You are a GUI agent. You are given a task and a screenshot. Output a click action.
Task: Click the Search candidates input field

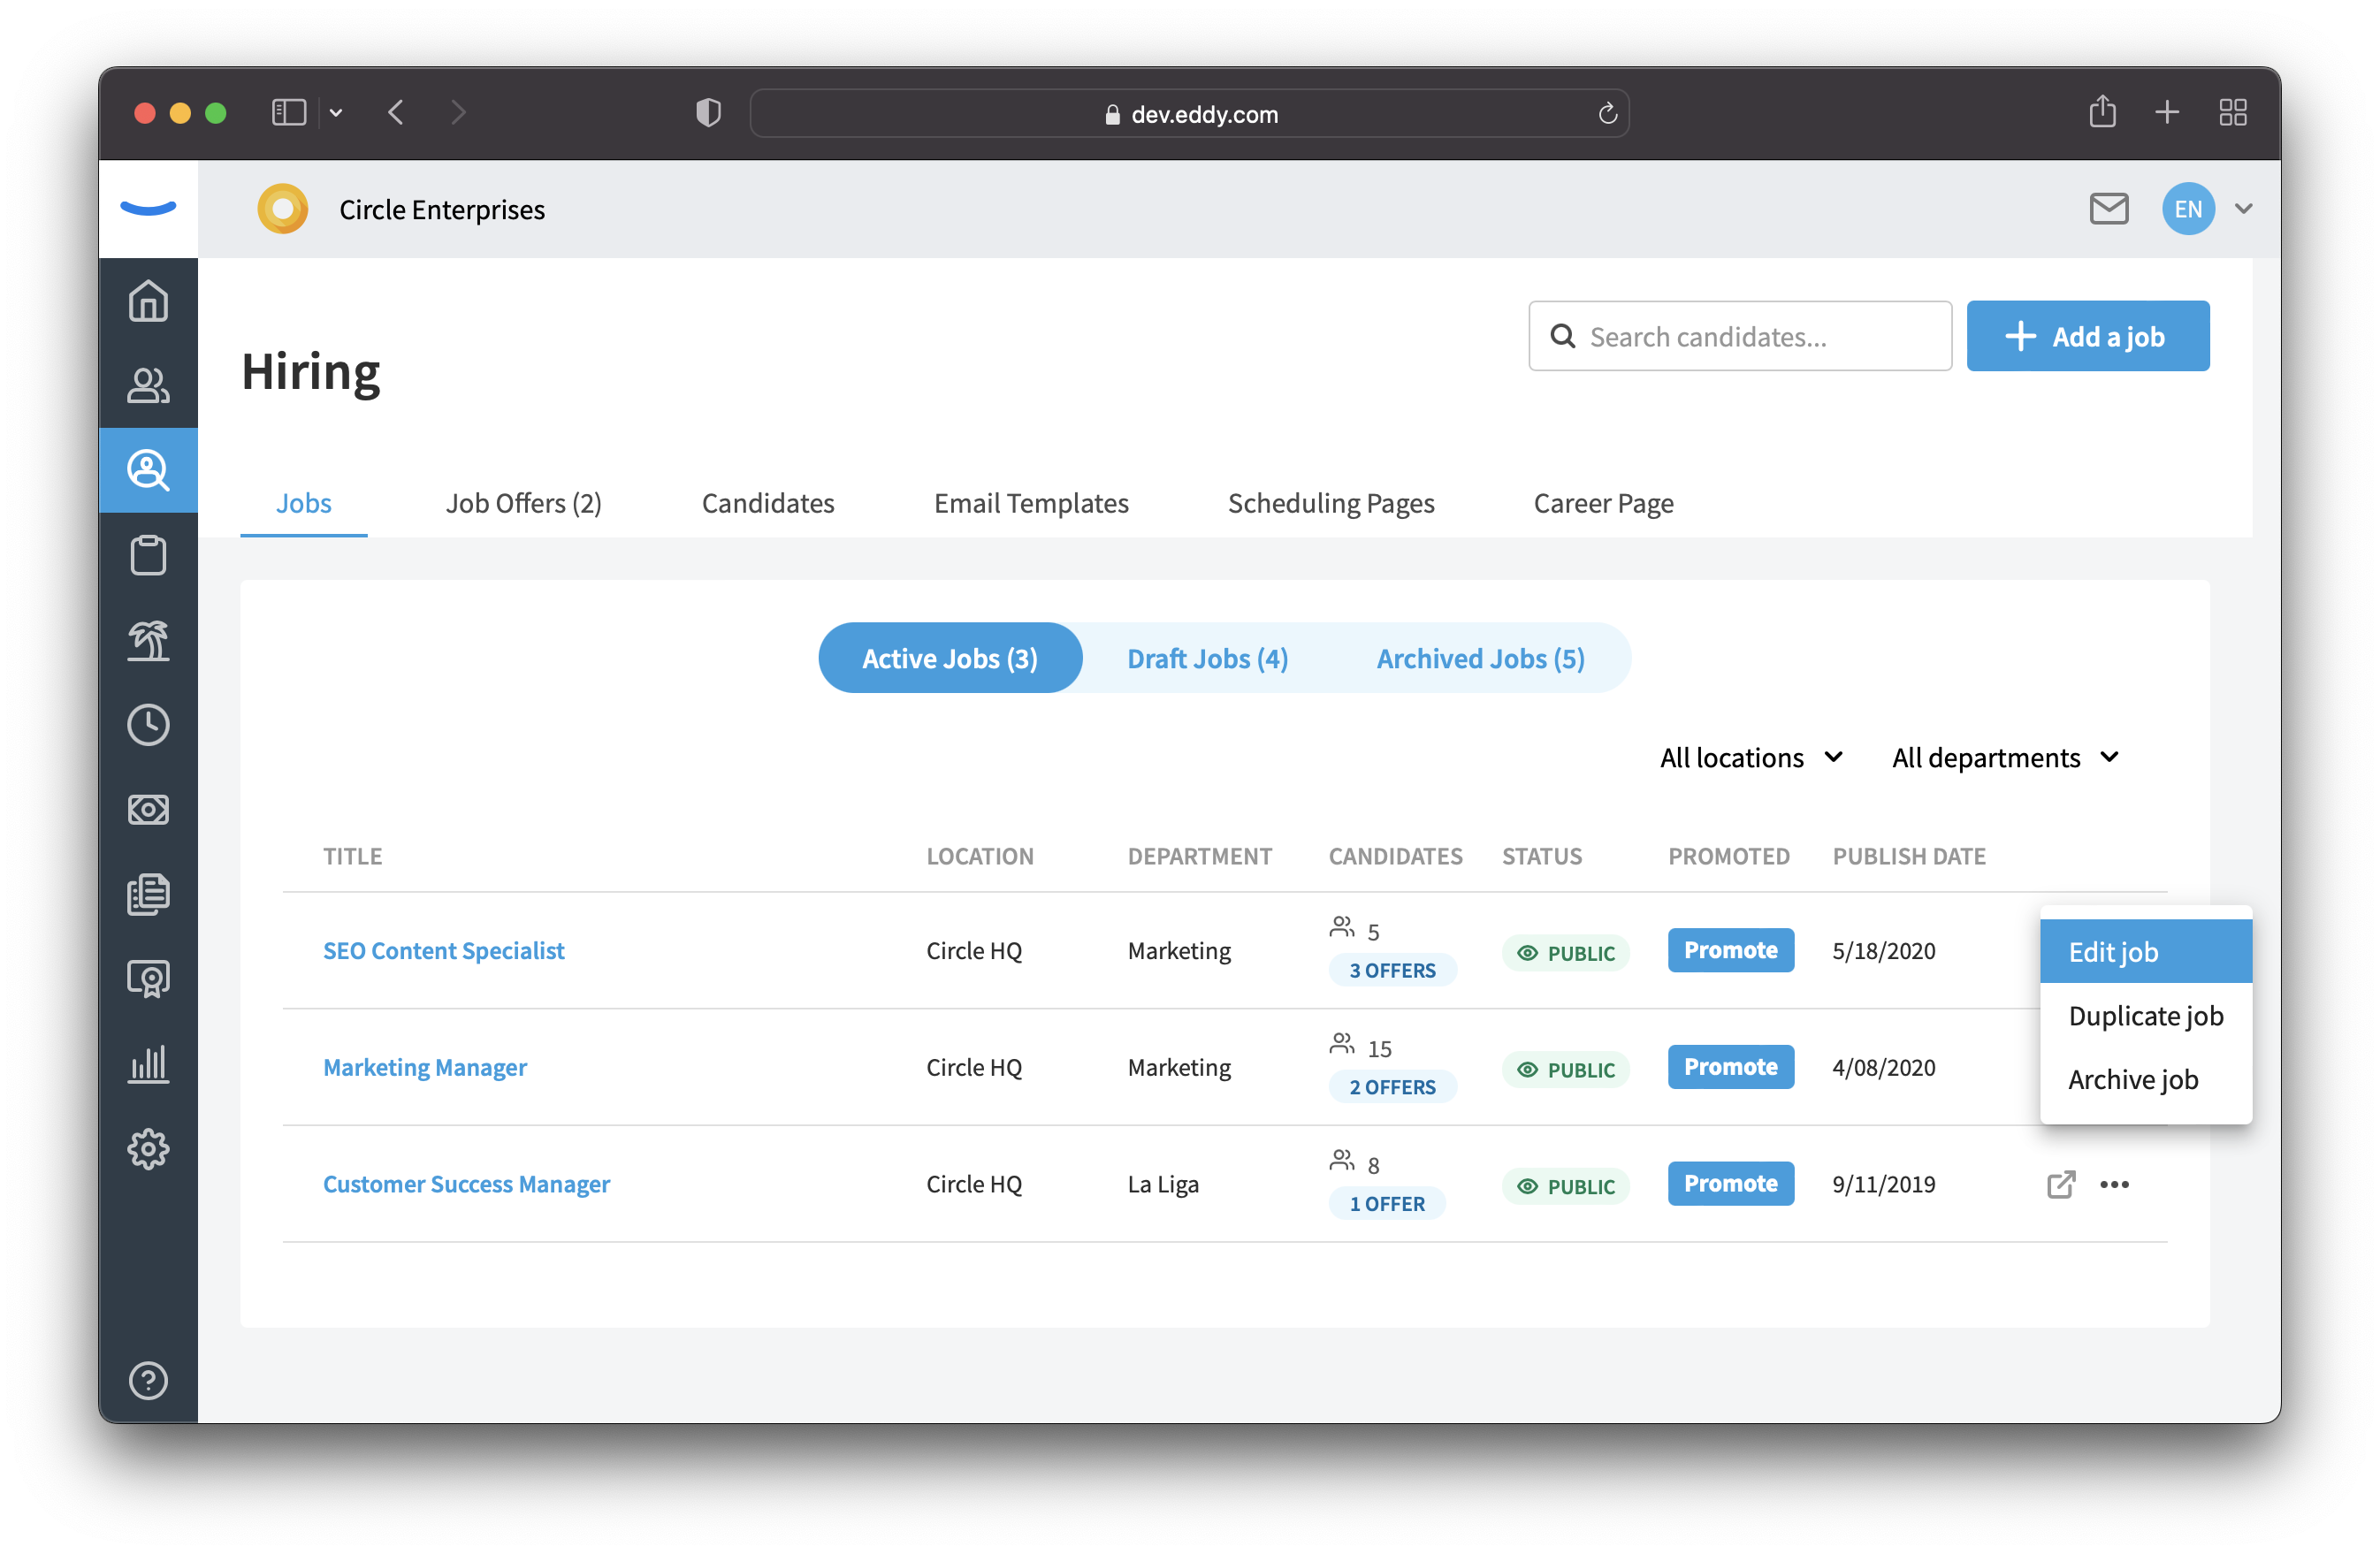click(x=1740, y=335)
